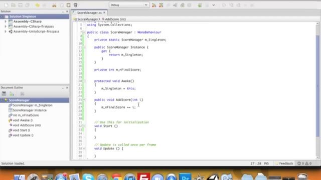Click the Open file toolbar icon
321x180 pixels.
coord(14,5)
